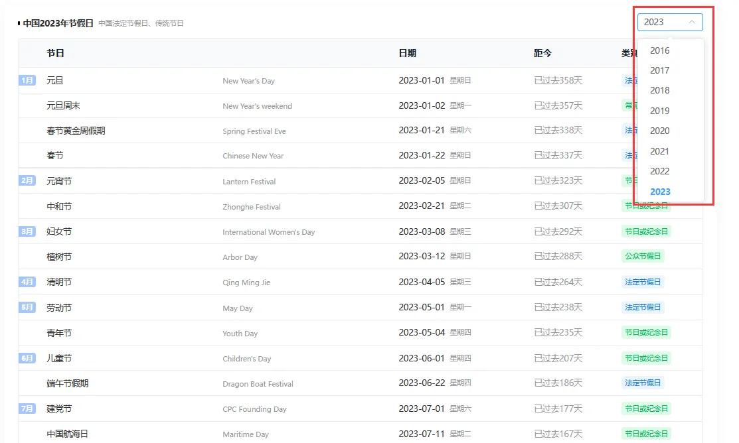
Task: Click the 法定节假日 tag on 清明节 row
Action: pos(643,282)
